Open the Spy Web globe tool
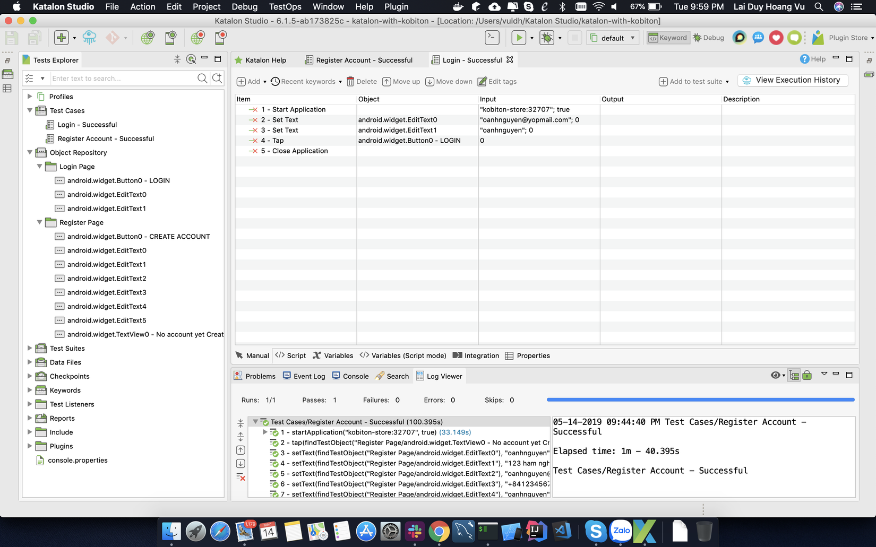This screenshot has height=547, width=876. click(x=147, y=38)
